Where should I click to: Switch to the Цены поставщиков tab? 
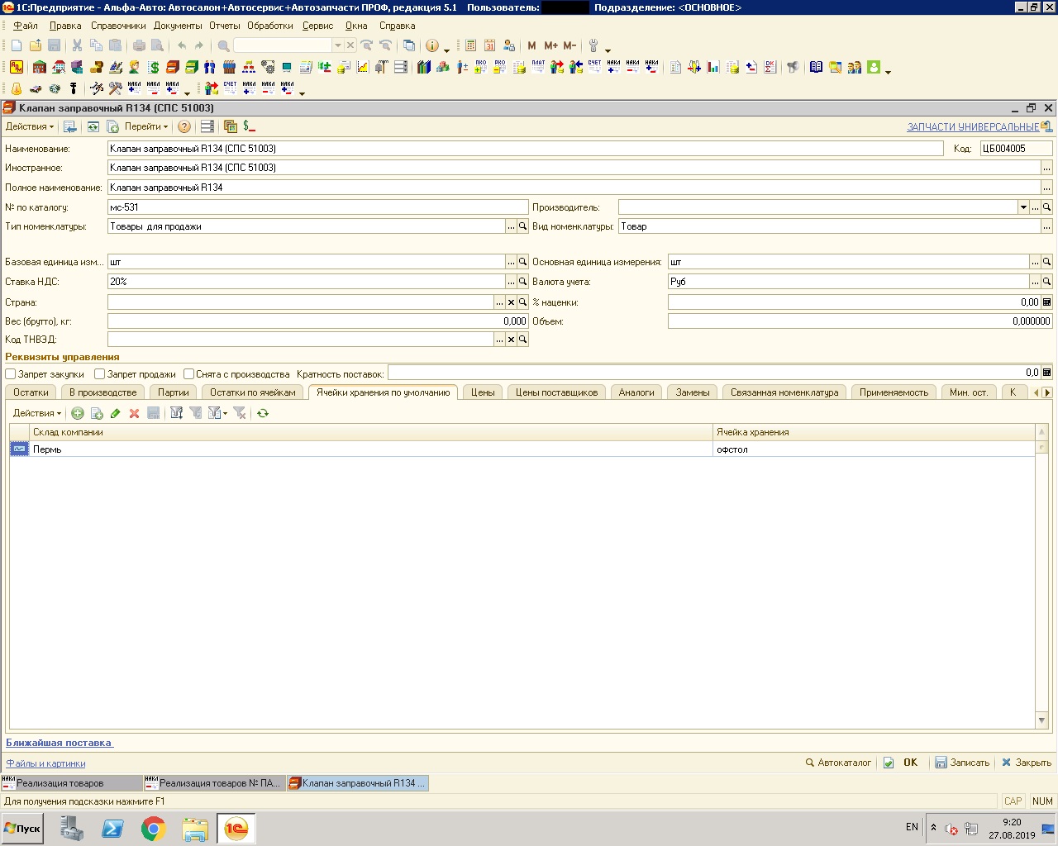pos(557,392)
